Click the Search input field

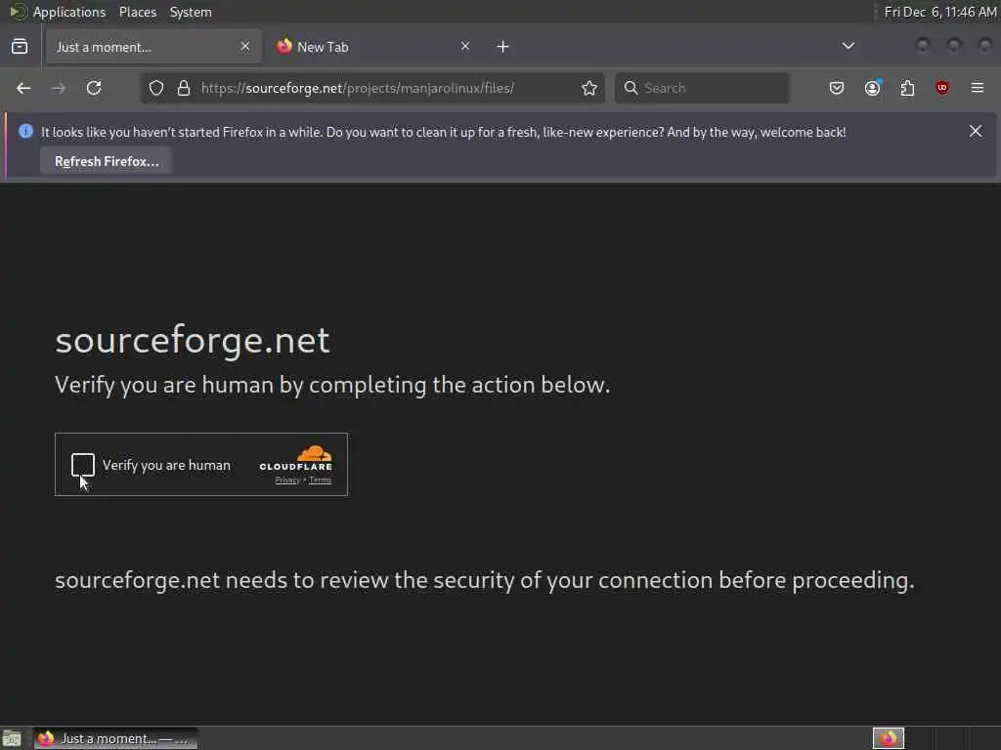point(712,88)
